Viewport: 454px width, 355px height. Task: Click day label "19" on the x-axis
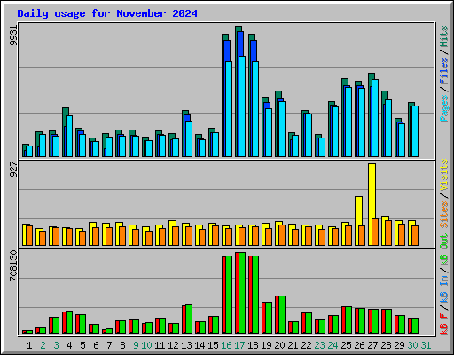[x=266, y=345]
